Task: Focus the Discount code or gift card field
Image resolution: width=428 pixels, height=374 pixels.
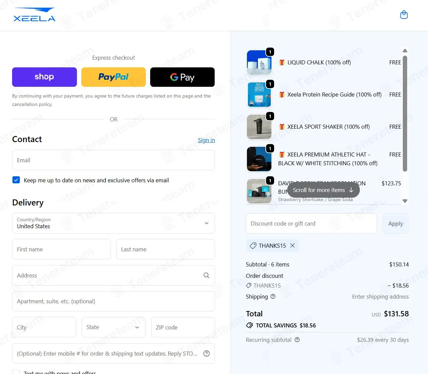Action: coord(311,224)
